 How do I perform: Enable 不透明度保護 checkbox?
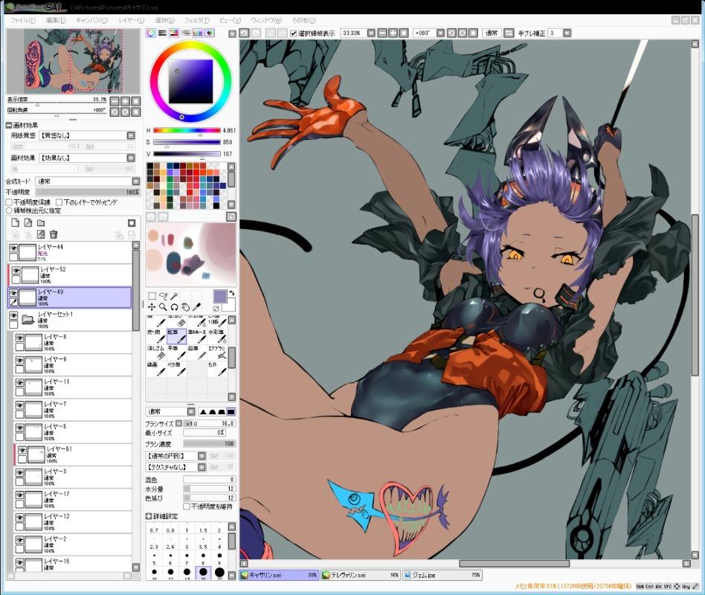pos(9,202)
